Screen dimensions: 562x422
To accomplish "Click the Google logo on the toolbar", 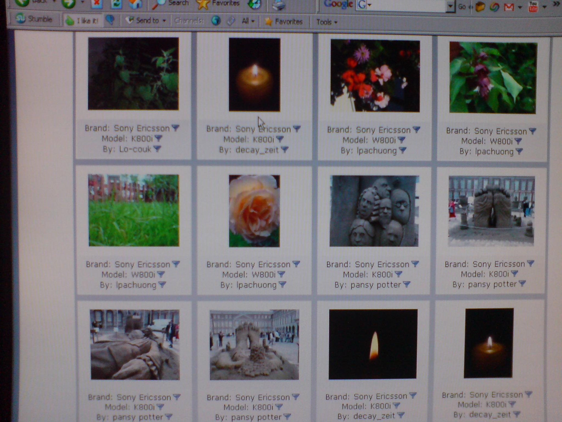I will 338,4.
